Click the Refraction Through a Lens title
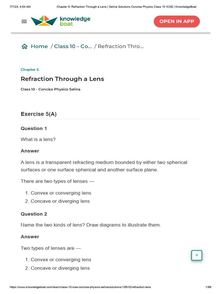Viewport: 221px width, 294px height. pos(62,79)
